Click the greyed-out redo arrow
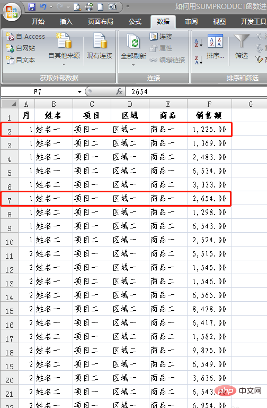267x408 pixels. point(59,7)
